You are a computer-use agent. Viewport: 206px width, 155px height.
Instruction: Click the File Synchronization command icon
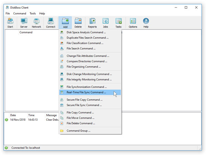62,87
